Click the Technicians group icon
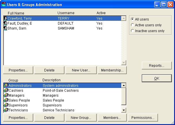 [6, 110]
